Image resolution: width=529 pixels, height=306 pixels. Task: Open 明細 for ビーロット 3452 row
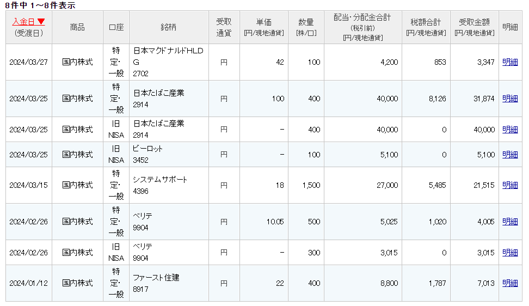(510, 155)
